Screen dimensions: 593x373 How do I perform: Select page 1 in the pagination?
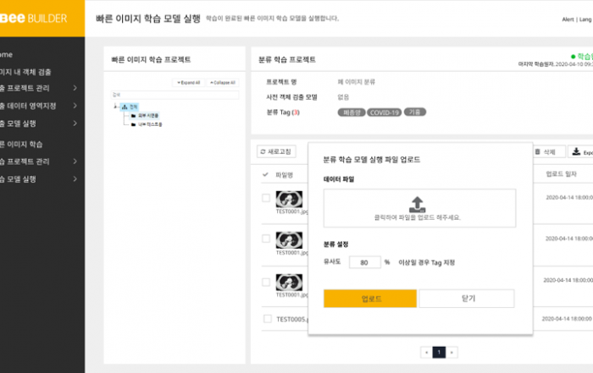click(x=439, y=352)
